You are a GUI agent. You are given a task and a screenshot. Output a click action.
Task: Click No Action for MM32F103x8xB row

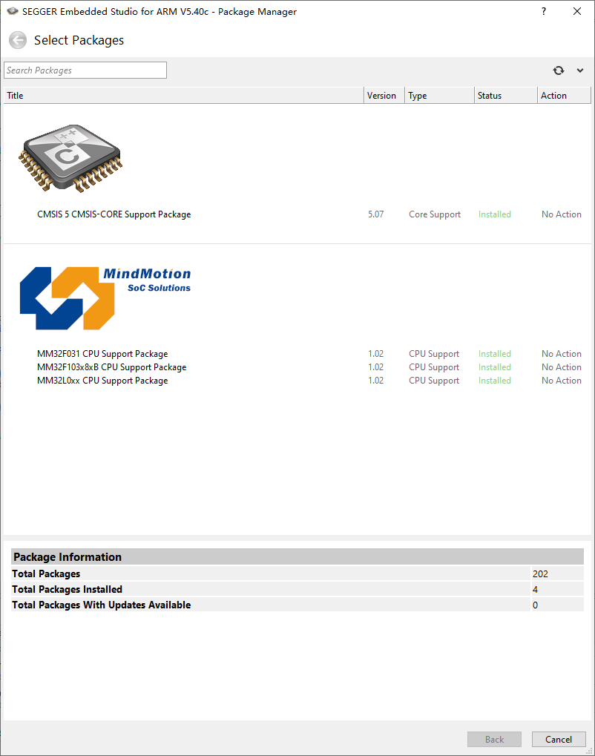pyautogui.click(x=562, y=367)
